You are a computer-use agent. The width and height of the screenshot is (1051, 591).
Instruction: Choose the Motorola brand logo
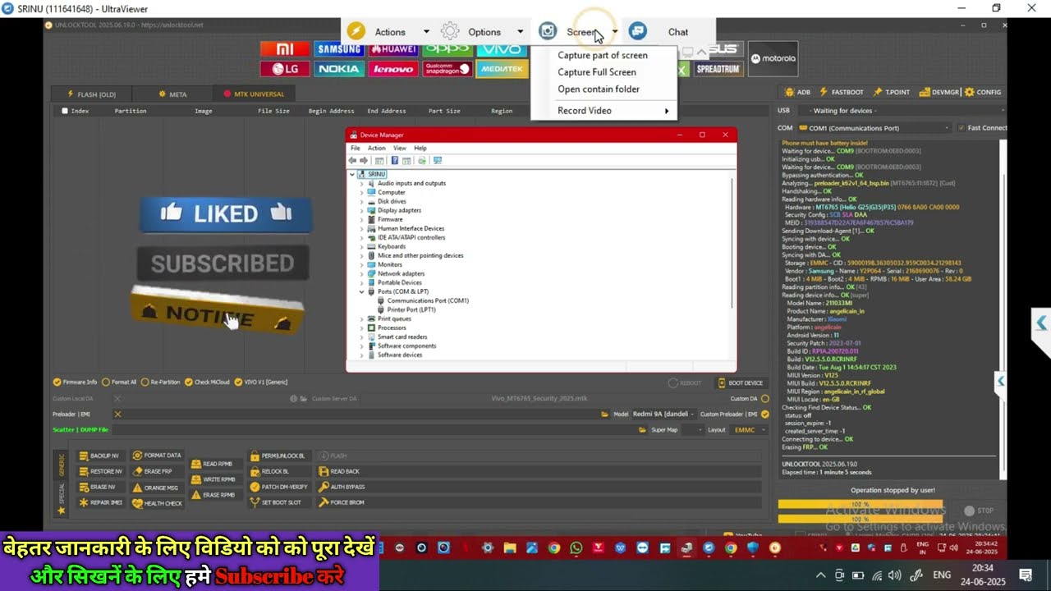(773, 58)
